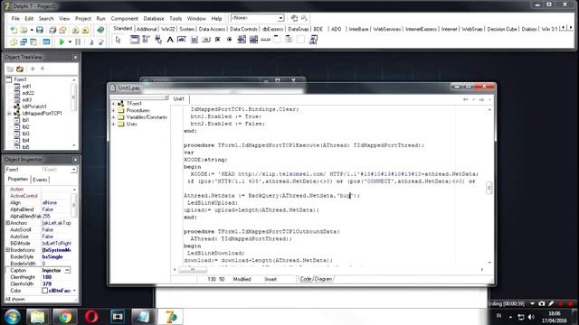Switch to Events tab in Object Inspector

(x=40, y=180)
